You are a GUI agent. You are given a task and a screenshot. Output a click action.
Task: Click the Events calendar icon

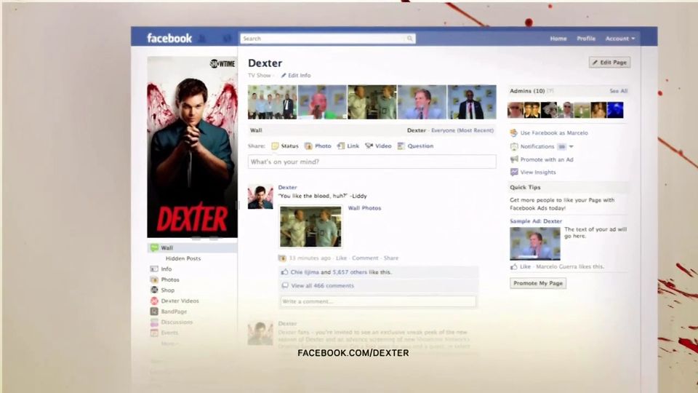[154, 333]
